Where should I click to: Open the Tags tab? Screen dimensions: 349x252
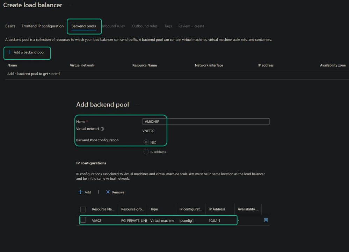tap(168, 26)
